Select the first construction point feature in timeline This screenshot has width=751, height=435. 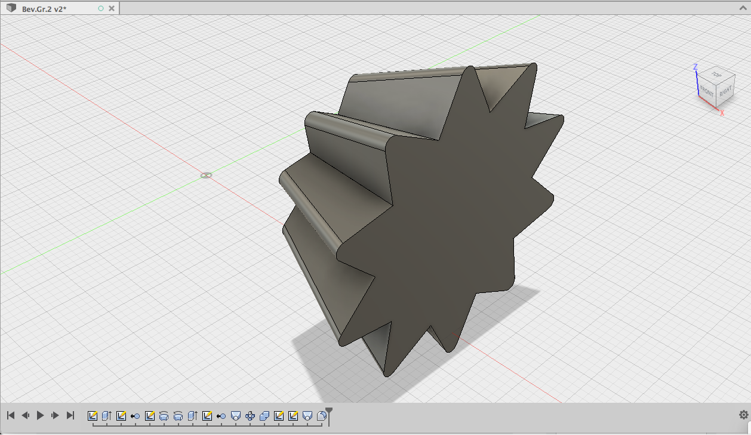tap(136, 416)
